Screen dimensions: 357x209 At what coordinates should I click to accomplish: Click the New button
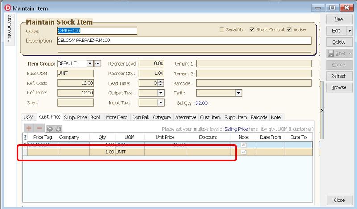(x=339, y=20)
